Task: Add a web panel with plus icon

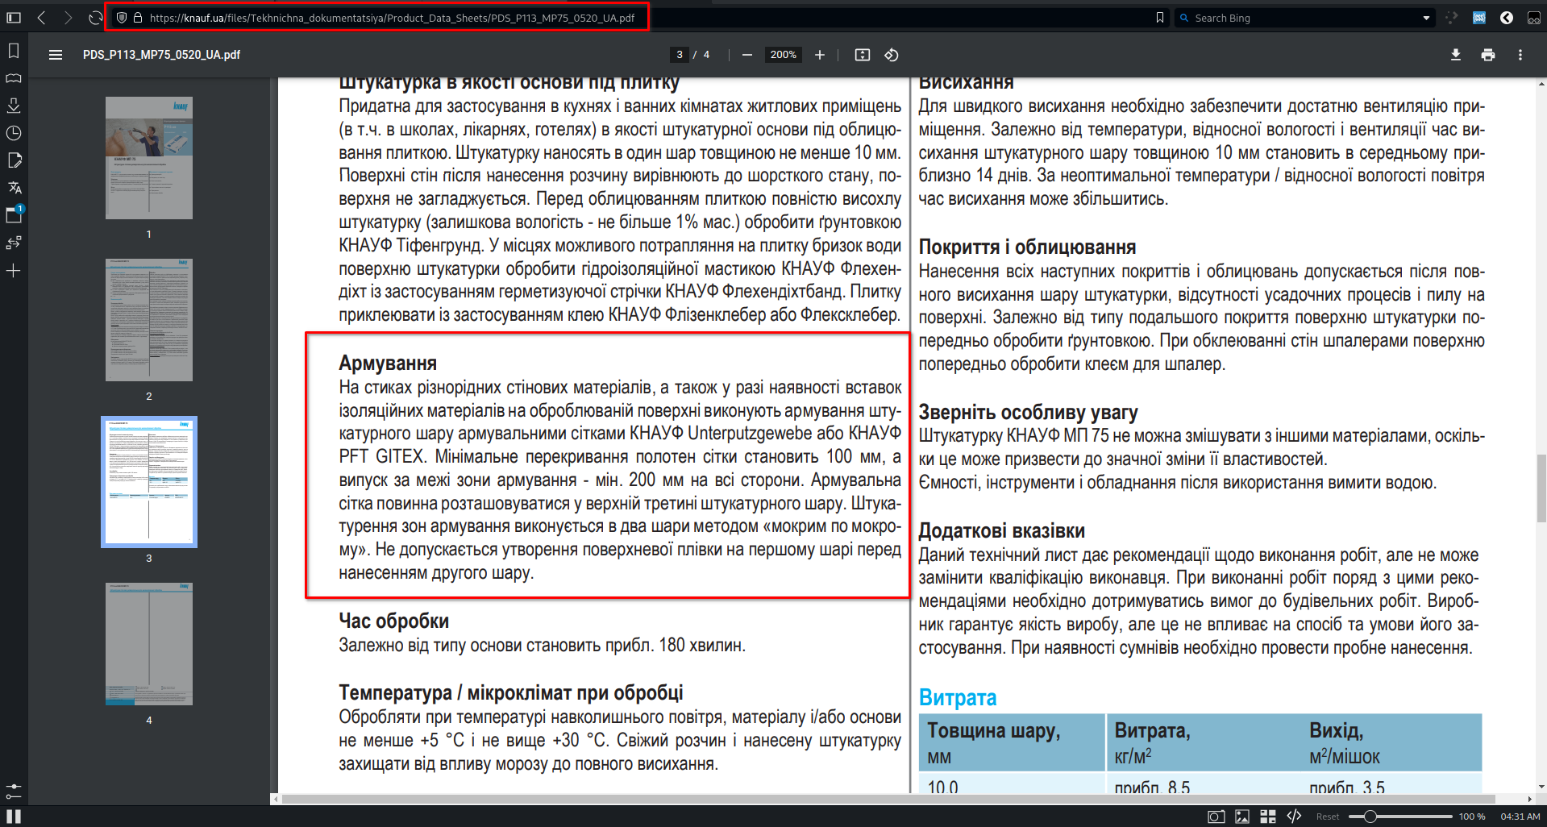Action: tap(14, 271)
